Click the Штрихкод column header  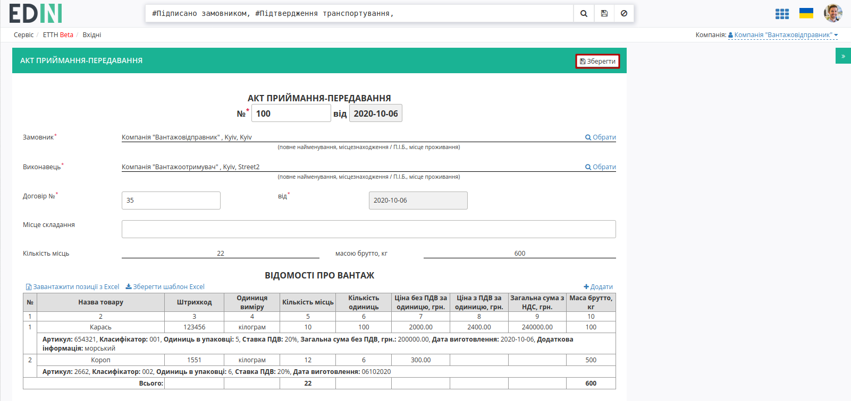coord(195,302)
